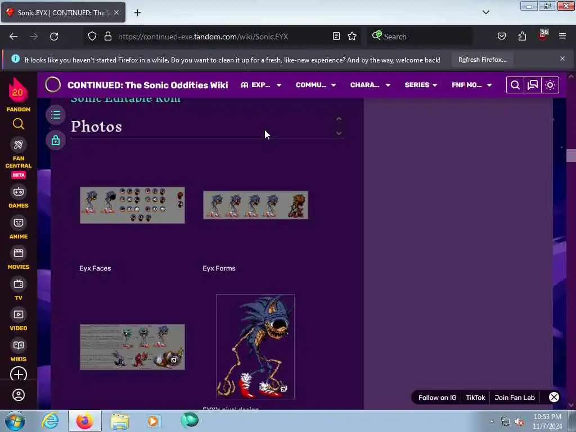The image size is (576, 432).
Task: List all tabs dropdown chevron
Action: (485, 12)
